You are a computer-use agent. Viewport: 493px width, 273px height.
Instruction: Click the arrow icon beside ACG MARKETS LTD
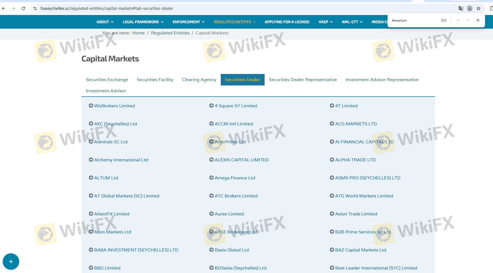[332, 124]
